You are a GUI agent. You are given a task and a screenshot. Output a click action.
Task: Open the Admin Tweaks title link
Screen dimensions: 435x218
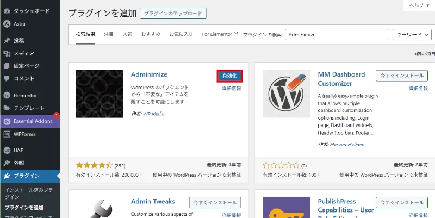[153, 201]
